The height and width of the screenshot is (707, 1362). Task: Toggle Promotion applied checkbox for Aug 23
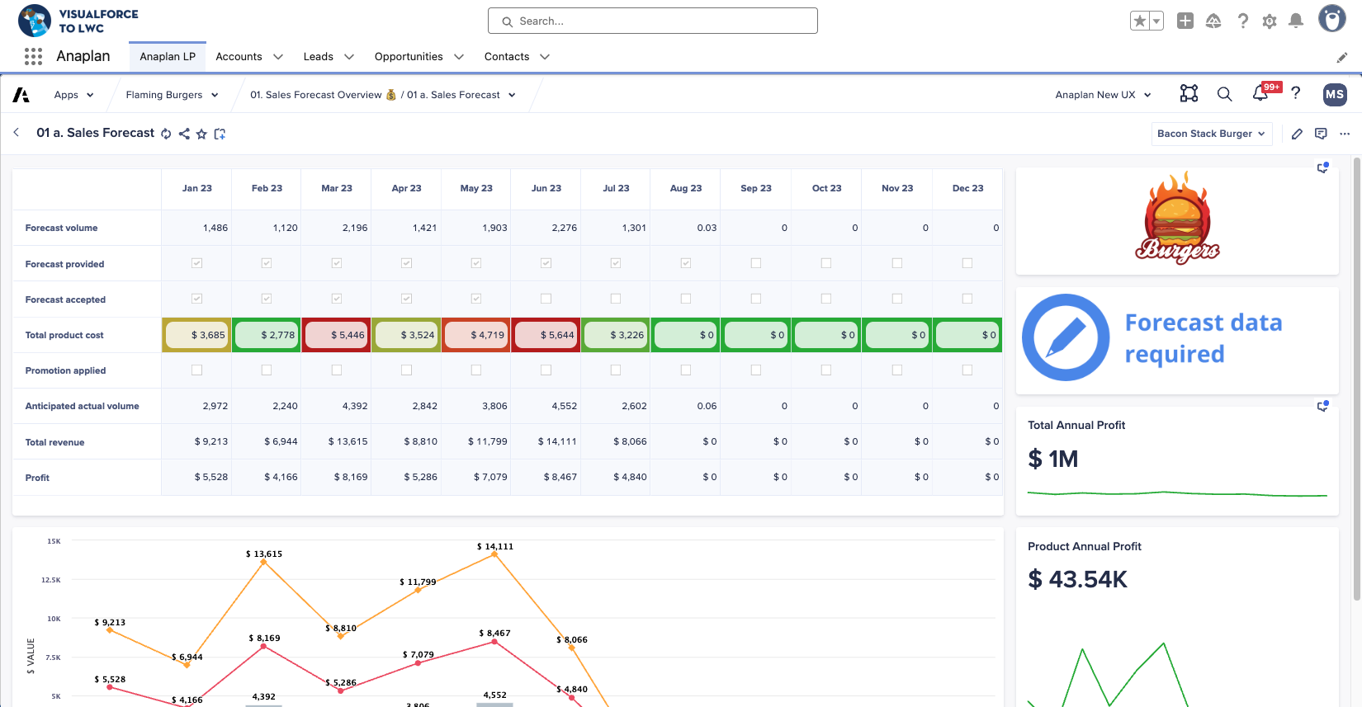tap(686, 370)
